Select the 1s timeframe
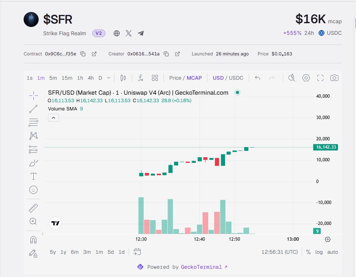356x277 pixels. coord(30,78)
